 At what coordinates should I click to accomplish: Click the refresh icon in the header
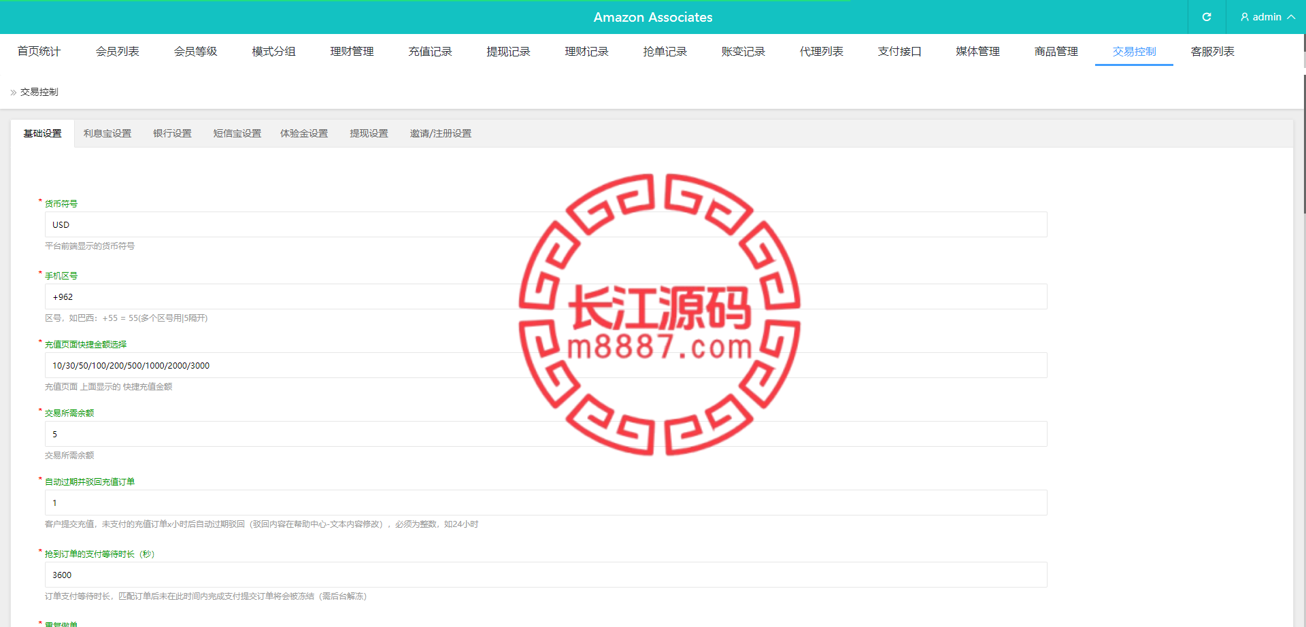tap(1207, 17)
